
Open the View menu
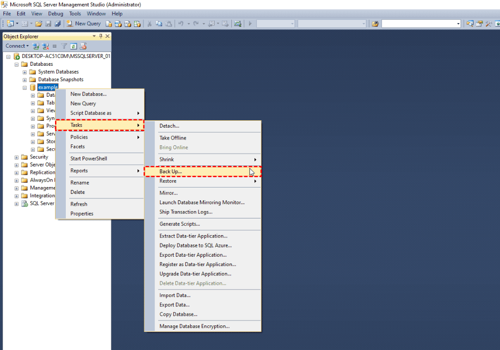(x=37, y=13)
